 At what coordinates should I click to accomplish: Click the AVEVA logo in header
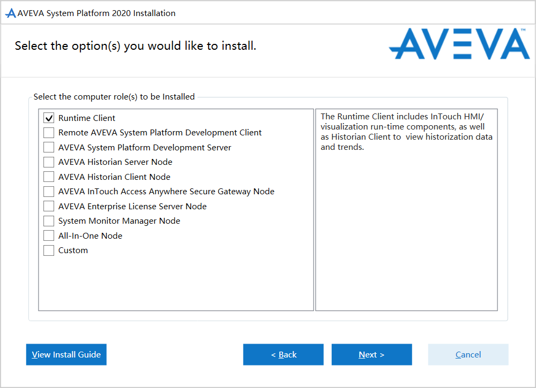(x=459, y=45)
